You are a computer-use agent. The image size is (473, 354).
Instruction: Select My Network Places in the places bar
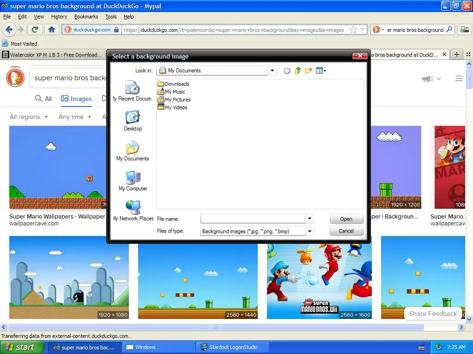click(133, 210)
